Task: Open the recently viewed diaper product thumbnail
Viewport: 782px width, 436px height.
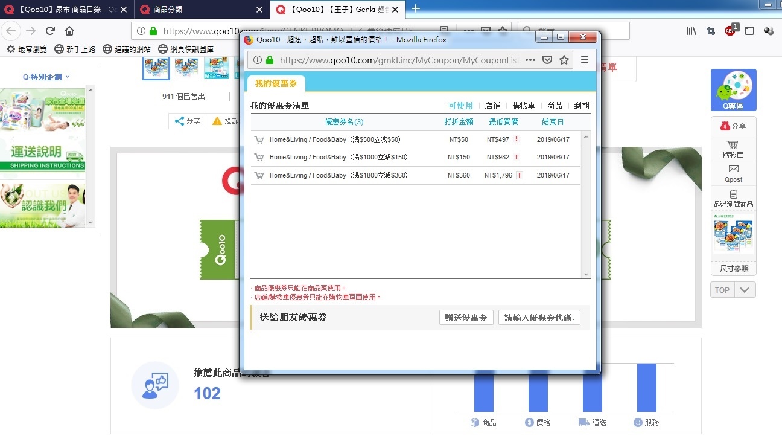Action: 733,236
